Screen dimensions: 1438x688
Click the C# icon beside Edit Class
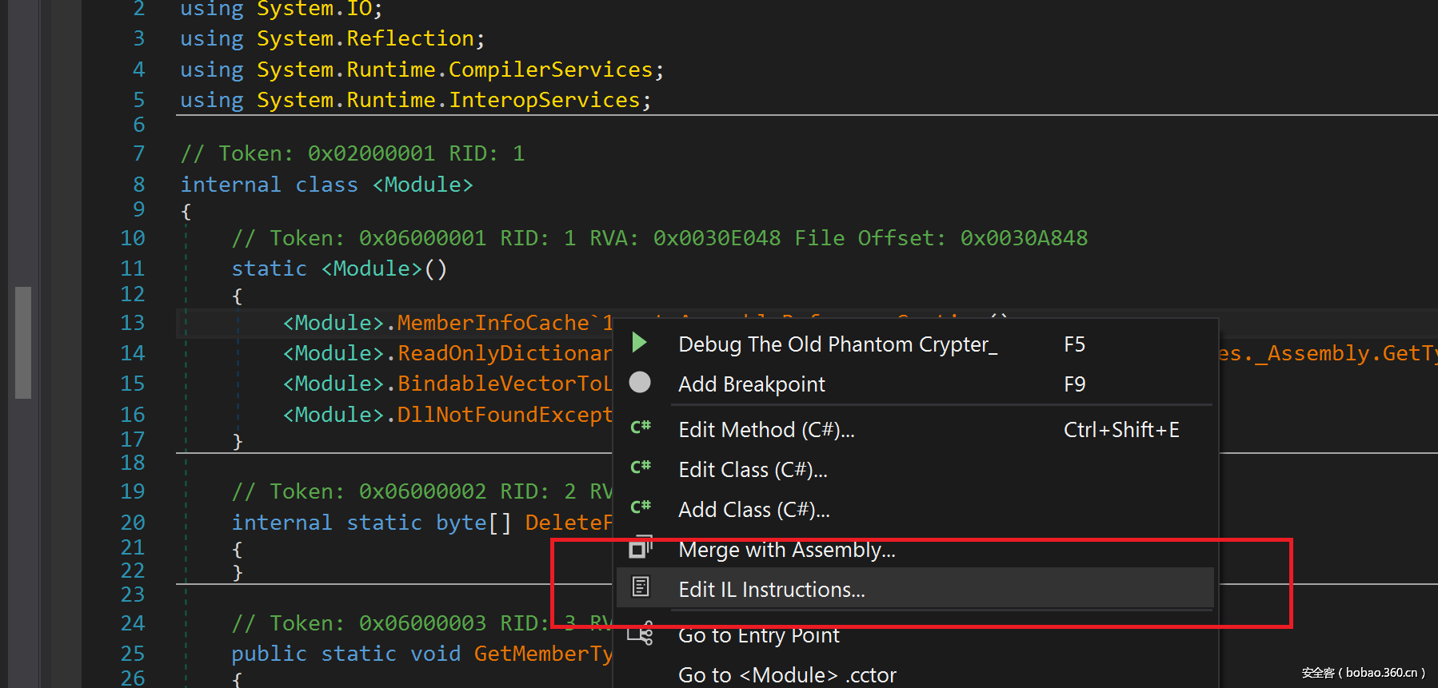pyautogui.click(x=640, y=467)
